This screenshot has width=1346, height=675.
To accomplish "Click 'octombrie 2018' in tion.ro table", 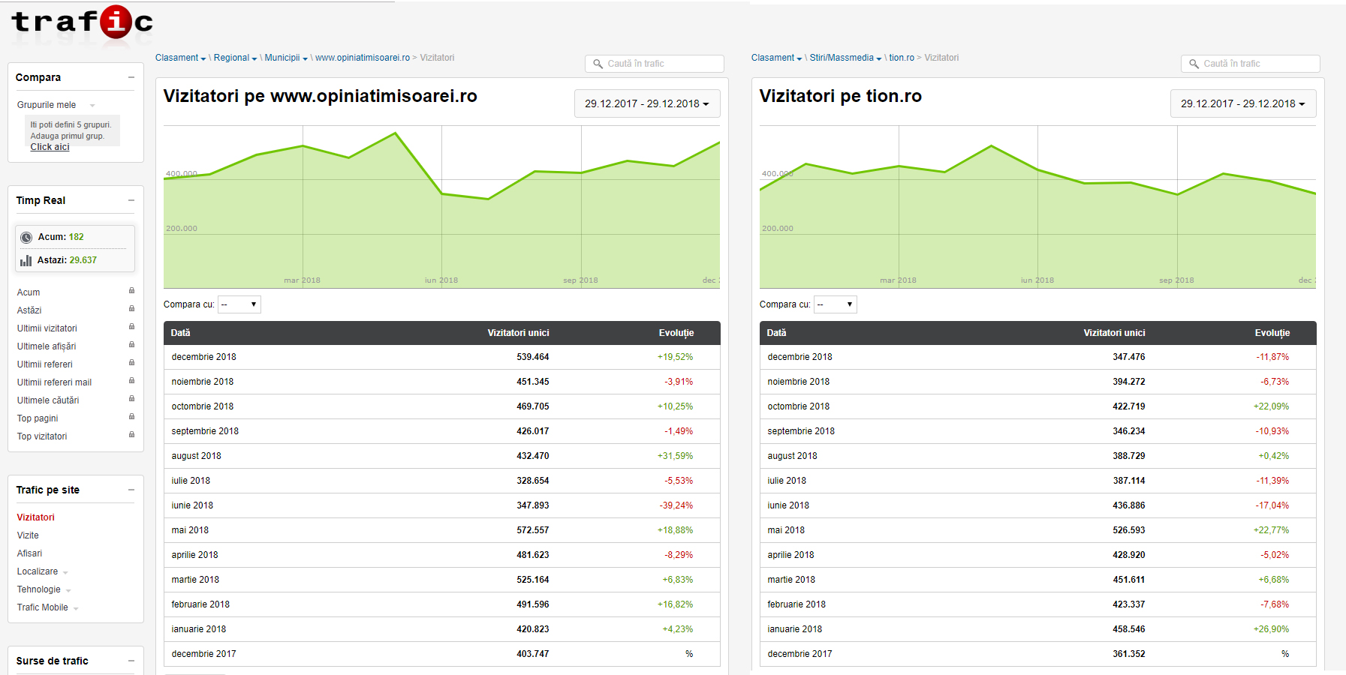I will [798, 406].
